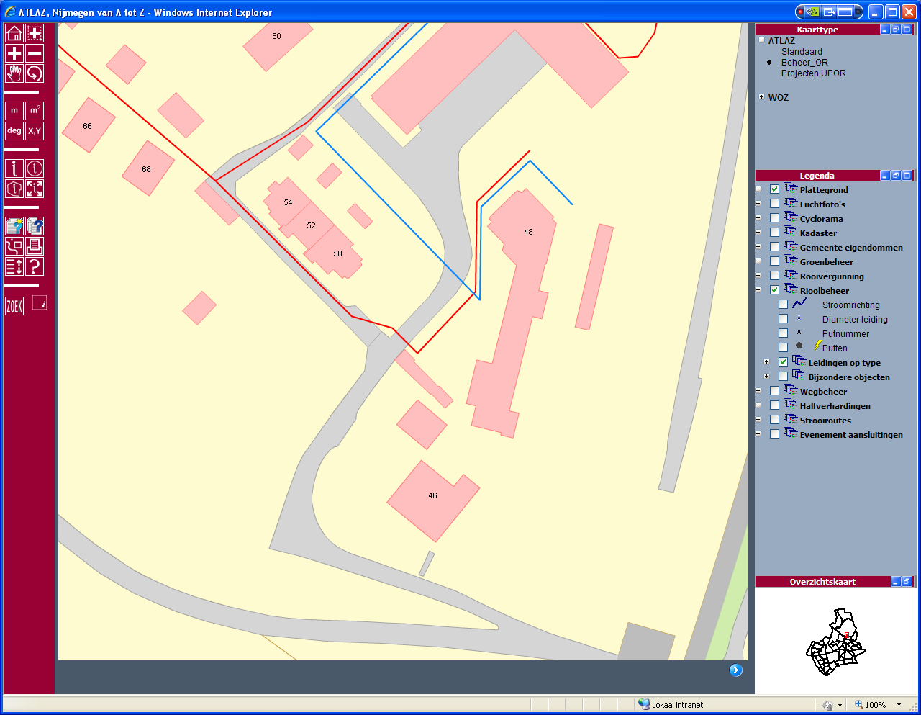Expand the Wegbeheer layer group
This screenshot has width=921, height=715.
pos(758,391)
